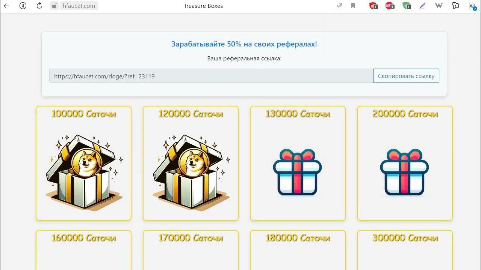Click the hfaucet.com address bar
The height and width of the screenshot is (270, 481).
pyautogui.click(x=79, y=6)
